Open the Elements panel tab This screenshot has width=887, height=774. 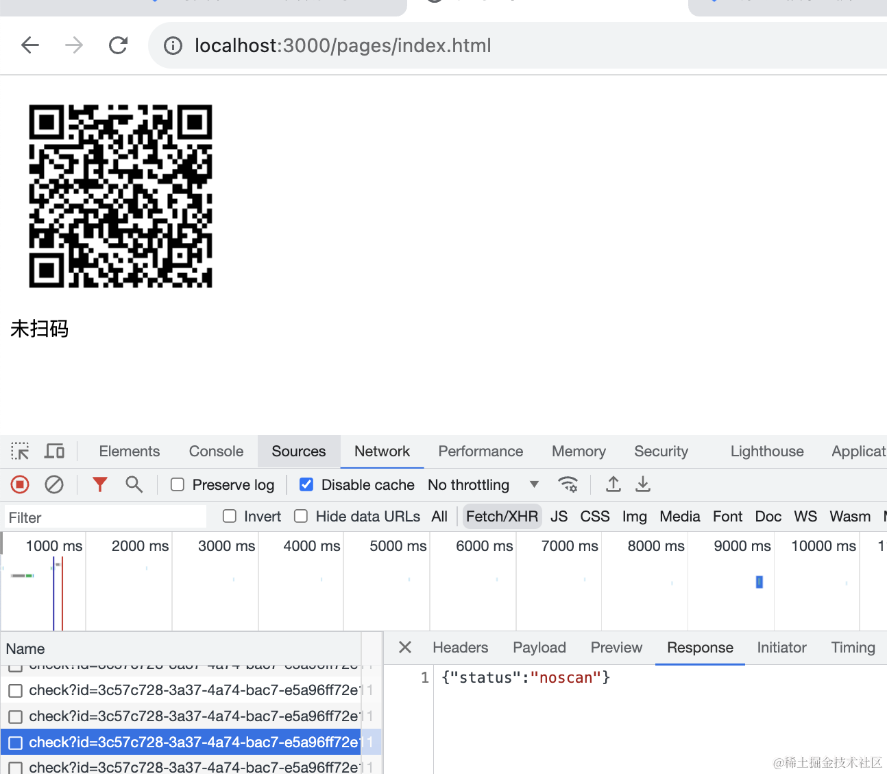[x=130, y=451]
